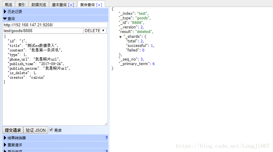
Task: Expand the 历史记录 section
Action: coord(55,12)
